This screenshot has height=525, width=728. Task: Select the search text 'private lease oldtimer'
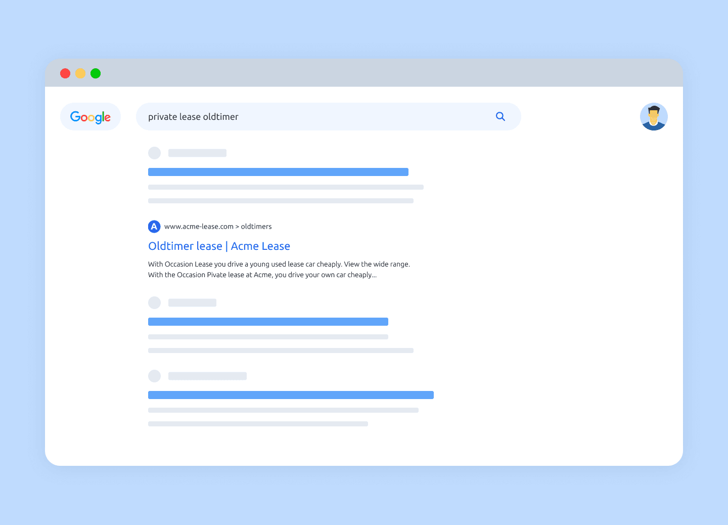[x=193, y=116]
